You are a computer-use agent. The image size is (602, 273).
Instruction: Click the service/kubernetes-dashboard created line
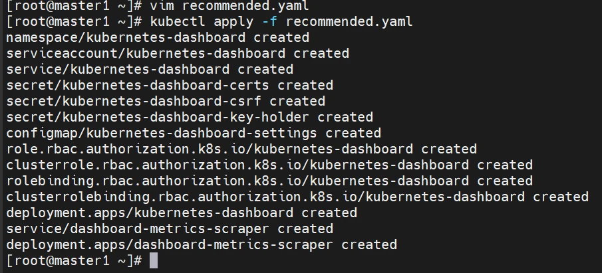click(150, 69)
